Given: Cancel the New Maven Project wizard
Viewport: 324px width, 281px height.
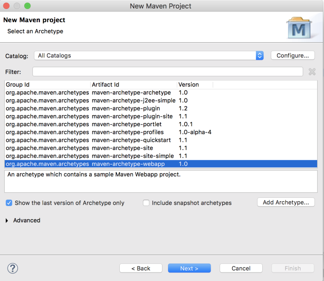Looking at the screenshot, I should [x=241, y=268].
